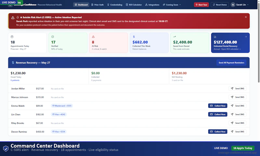The width and height of the screenshot is (260, 156).
Task: Send SMS to Jordan Miller
Action: coord(238,89)
